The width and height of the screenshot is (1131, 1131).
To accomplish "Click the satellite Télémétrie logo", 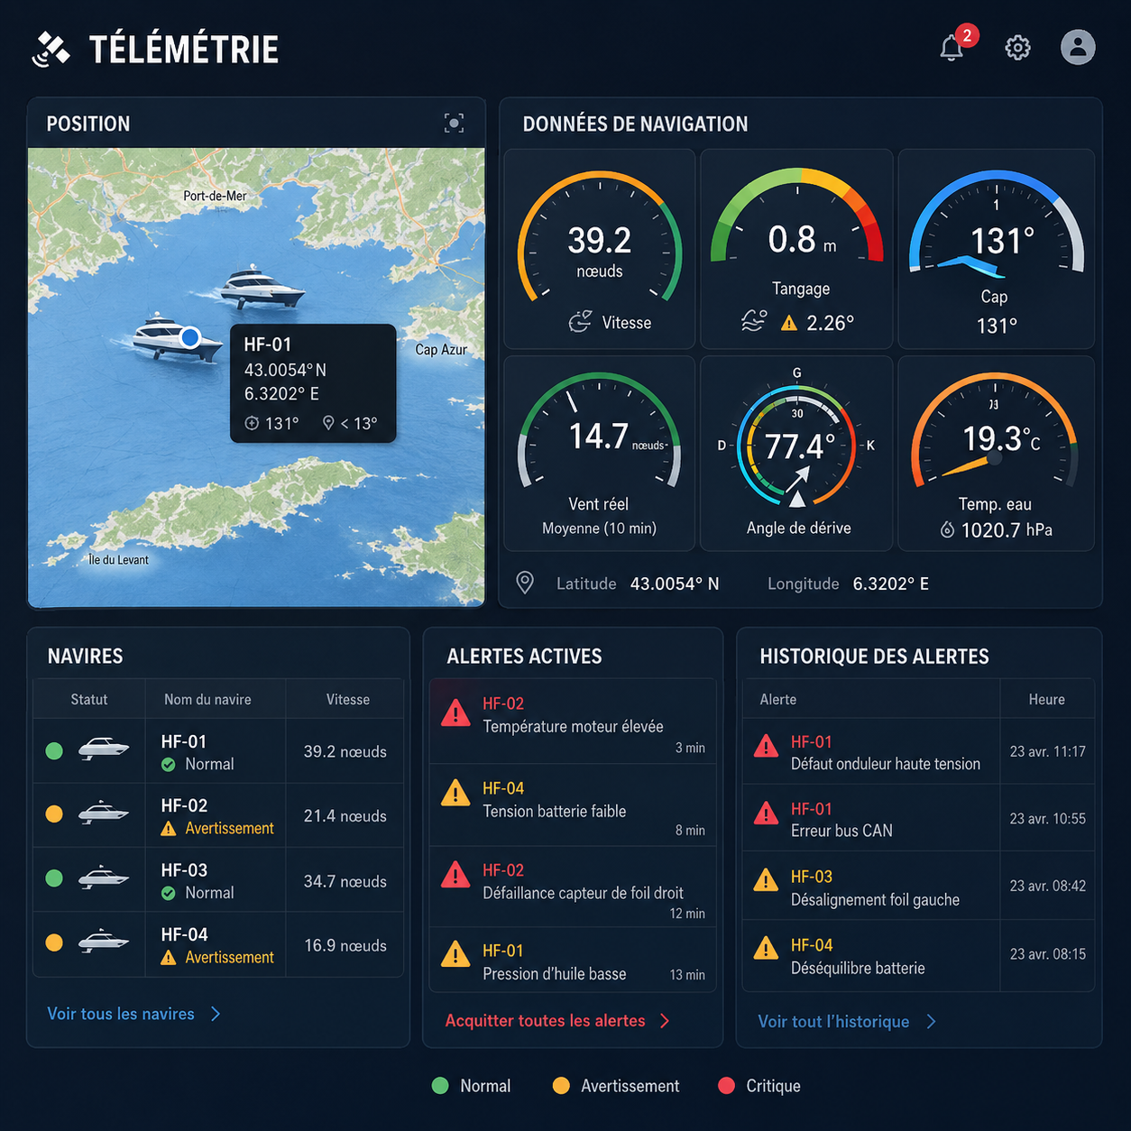I will click(x=51, y=49).
